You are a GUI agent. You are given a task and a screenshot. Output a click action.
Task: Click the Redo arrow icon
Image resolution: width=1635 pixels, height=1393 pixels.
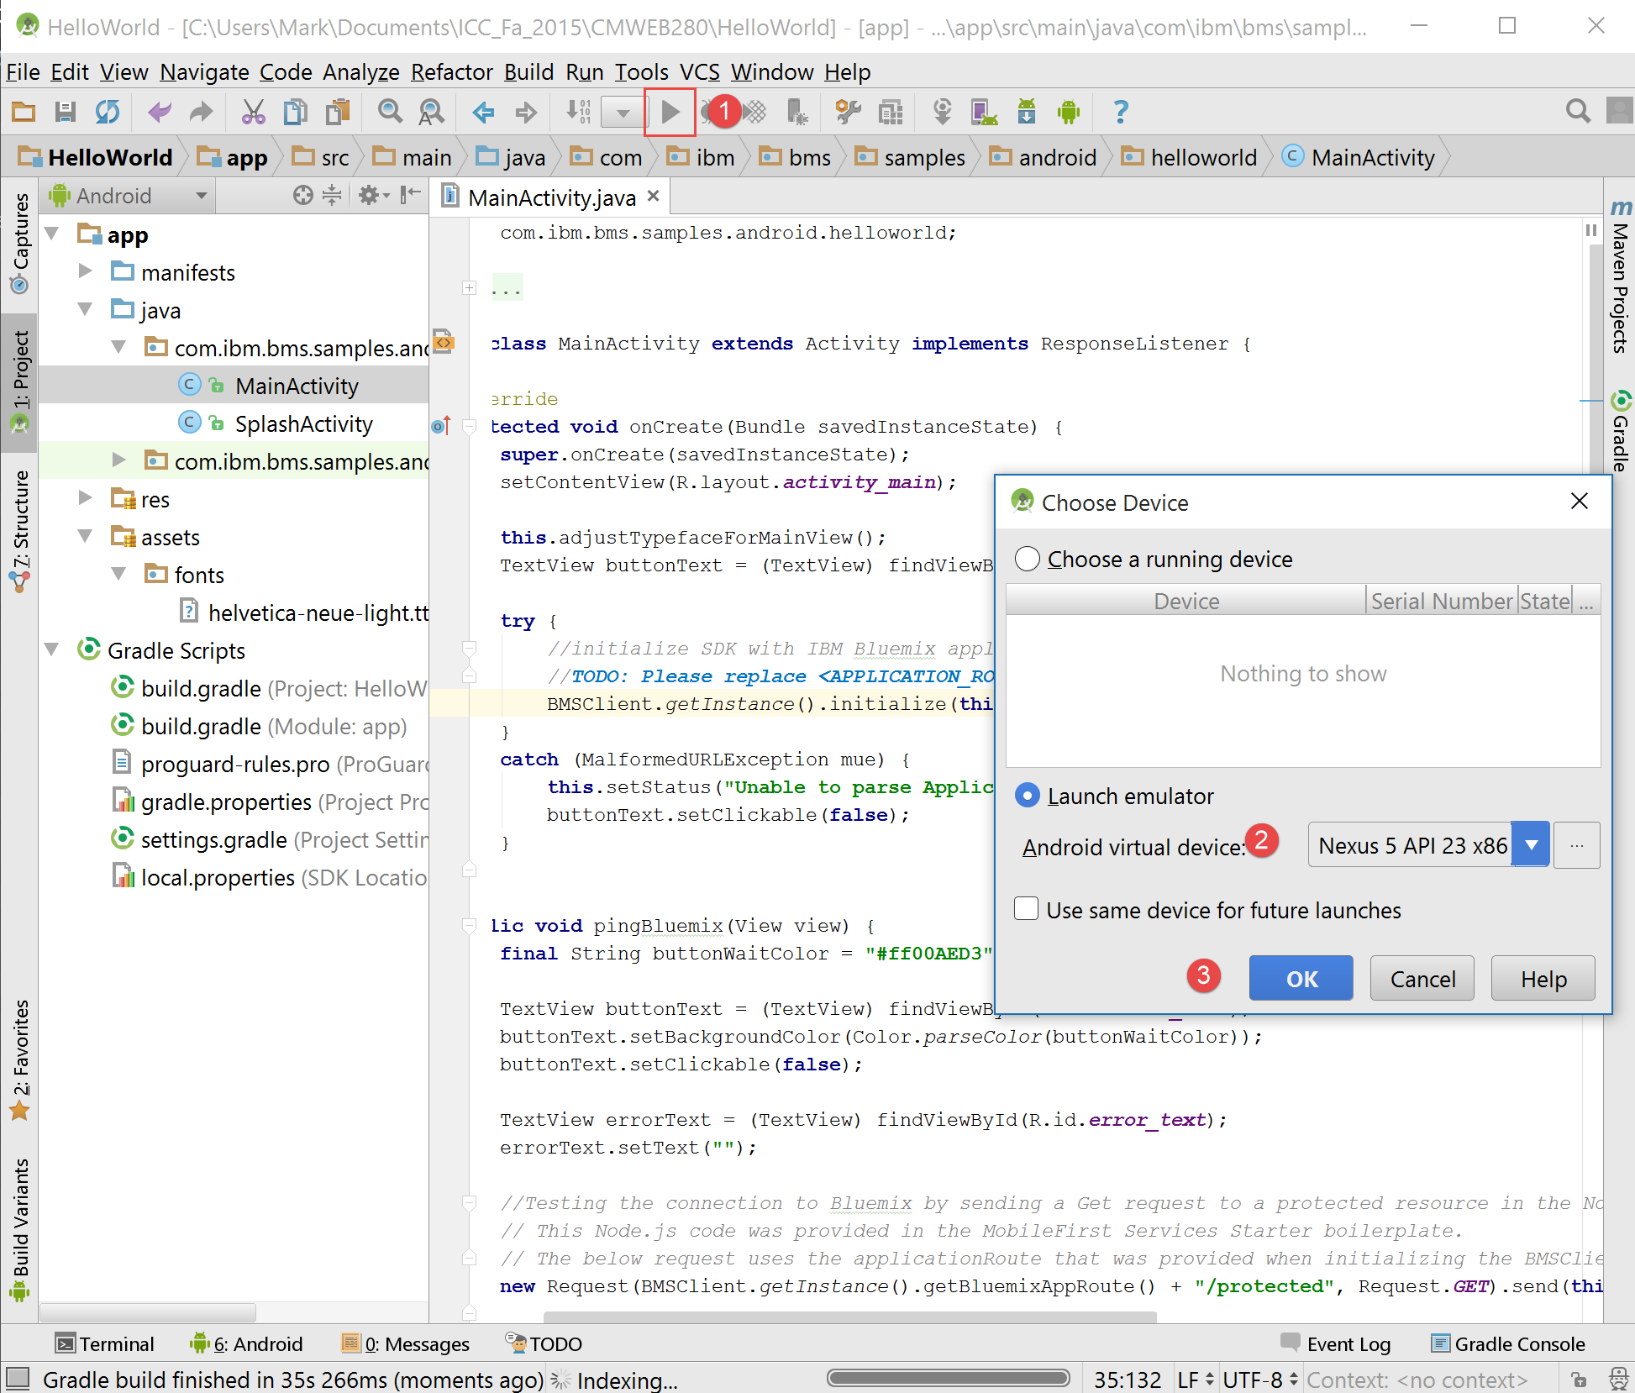coord(201,112)
